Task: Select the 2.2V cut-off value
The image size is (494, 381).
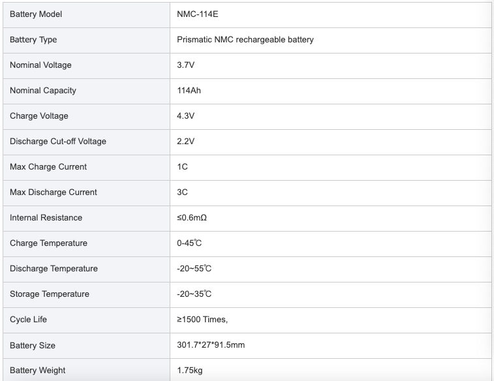Action: click(x=185, y=142)
